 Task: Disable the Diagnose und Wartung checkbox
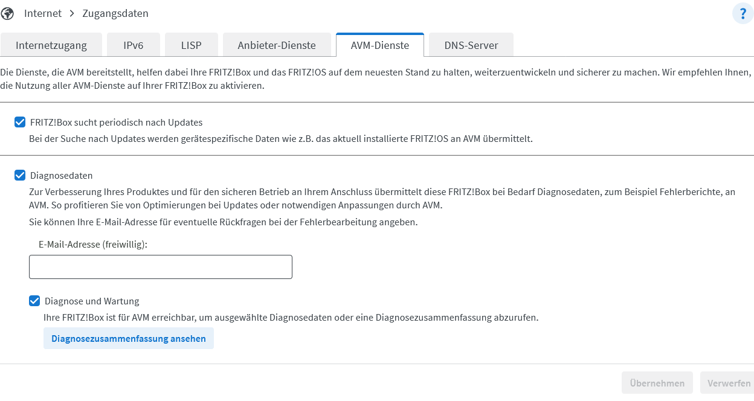pyautogui.click(x=34, y=301)
